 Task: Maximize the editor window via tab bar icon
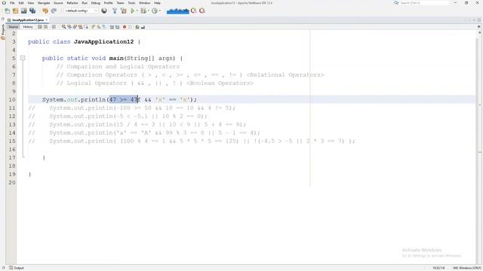(479, 20)
